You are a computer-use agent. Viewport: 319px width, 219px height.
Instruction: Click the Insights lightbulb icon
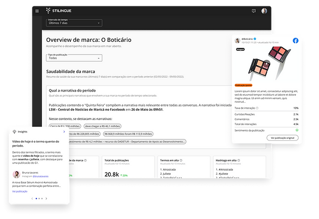click(x=14, y=132)
